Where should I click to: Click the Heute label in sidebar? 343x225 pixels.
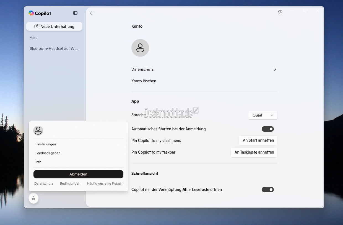pyautogui.click(x=33, y=37)
